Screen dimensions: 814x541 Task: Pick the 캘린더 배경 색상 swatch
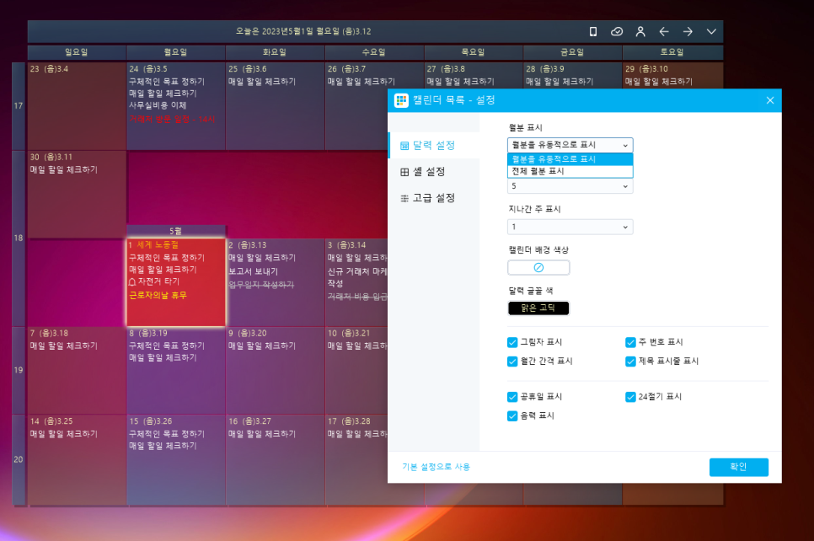[x=538, y=267]
